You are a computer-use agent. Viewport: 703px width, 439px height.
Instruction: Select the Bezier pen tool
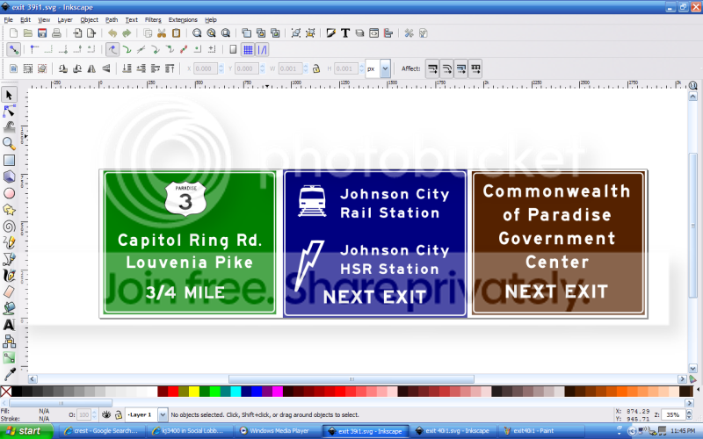9,259
